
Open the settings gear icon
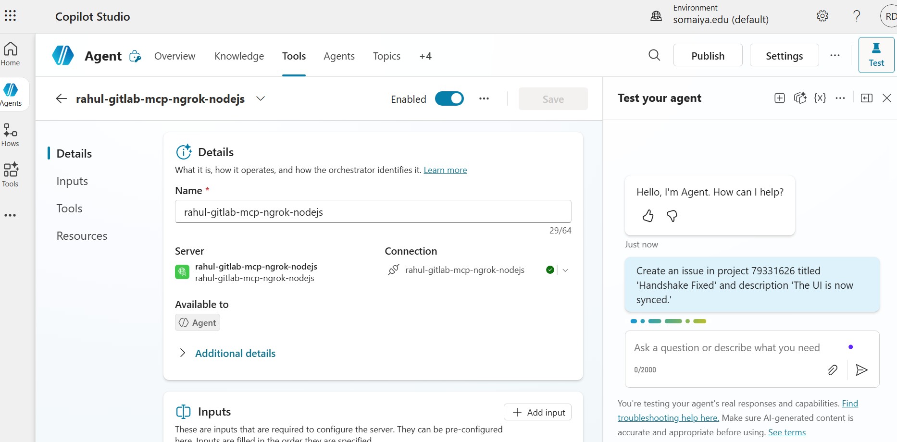[x=822, y=16]
